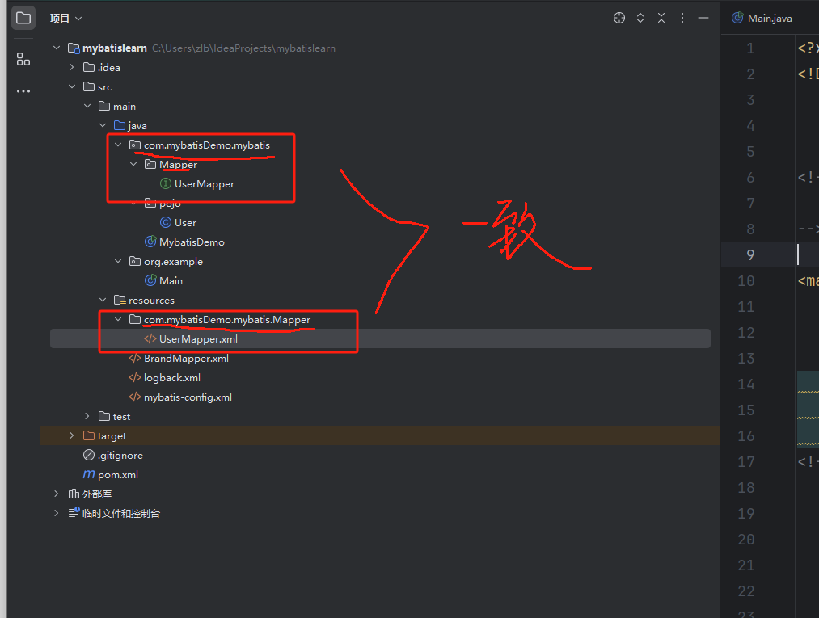The height and width of the screenshot is (618, 819).
Task: Click the target folder icon
Action: (x=89, y=435)
